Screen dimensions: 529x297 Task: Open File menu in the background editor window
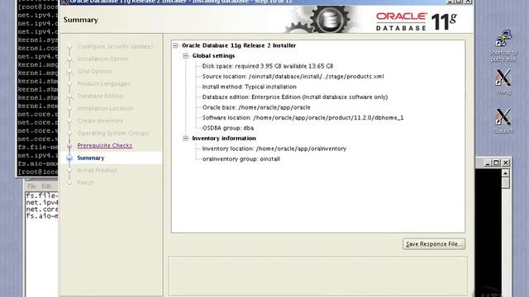31,186
